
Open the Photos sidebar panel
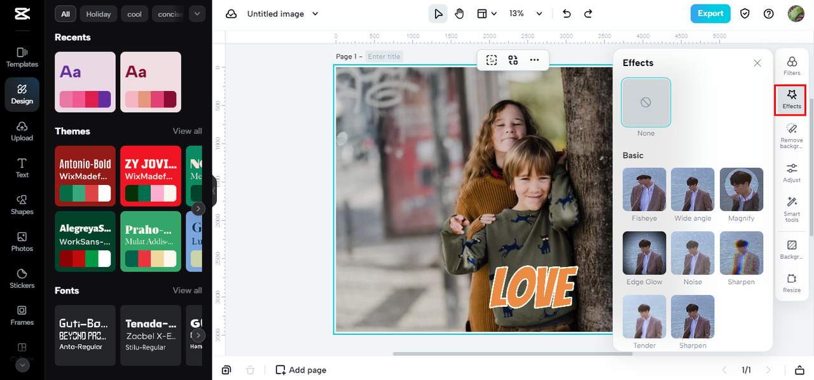[x=22, y=241]
